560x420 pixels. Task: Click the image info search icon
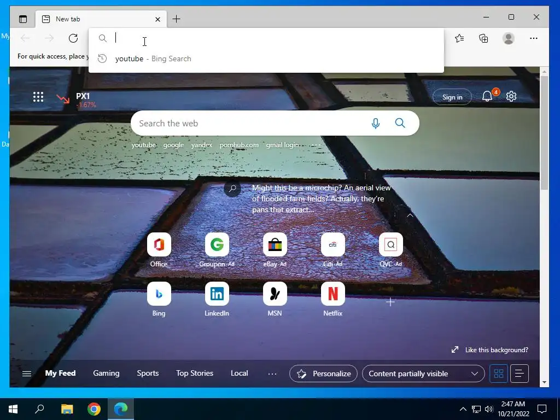(232, 188)
